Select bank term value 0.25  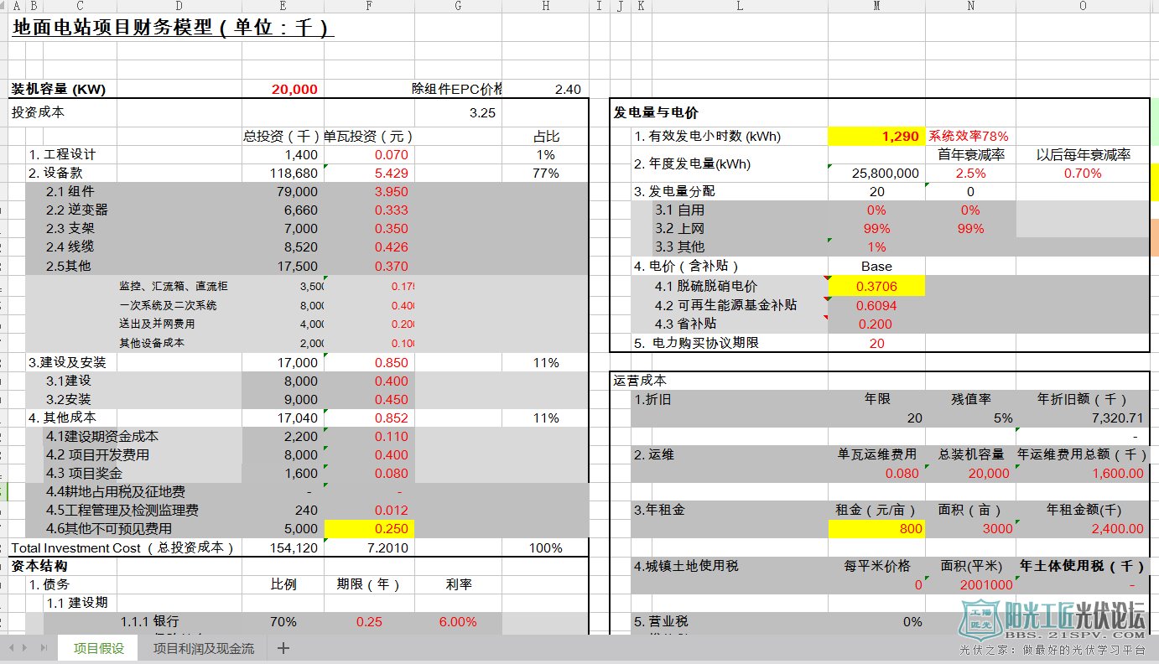coord(369,621)
